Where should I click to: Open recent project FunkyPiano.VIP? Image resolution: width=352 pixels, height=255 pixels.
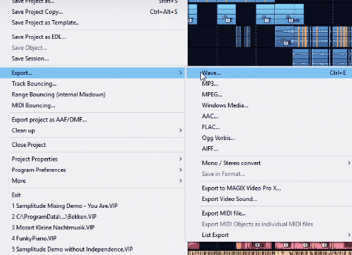pos(34,238)
